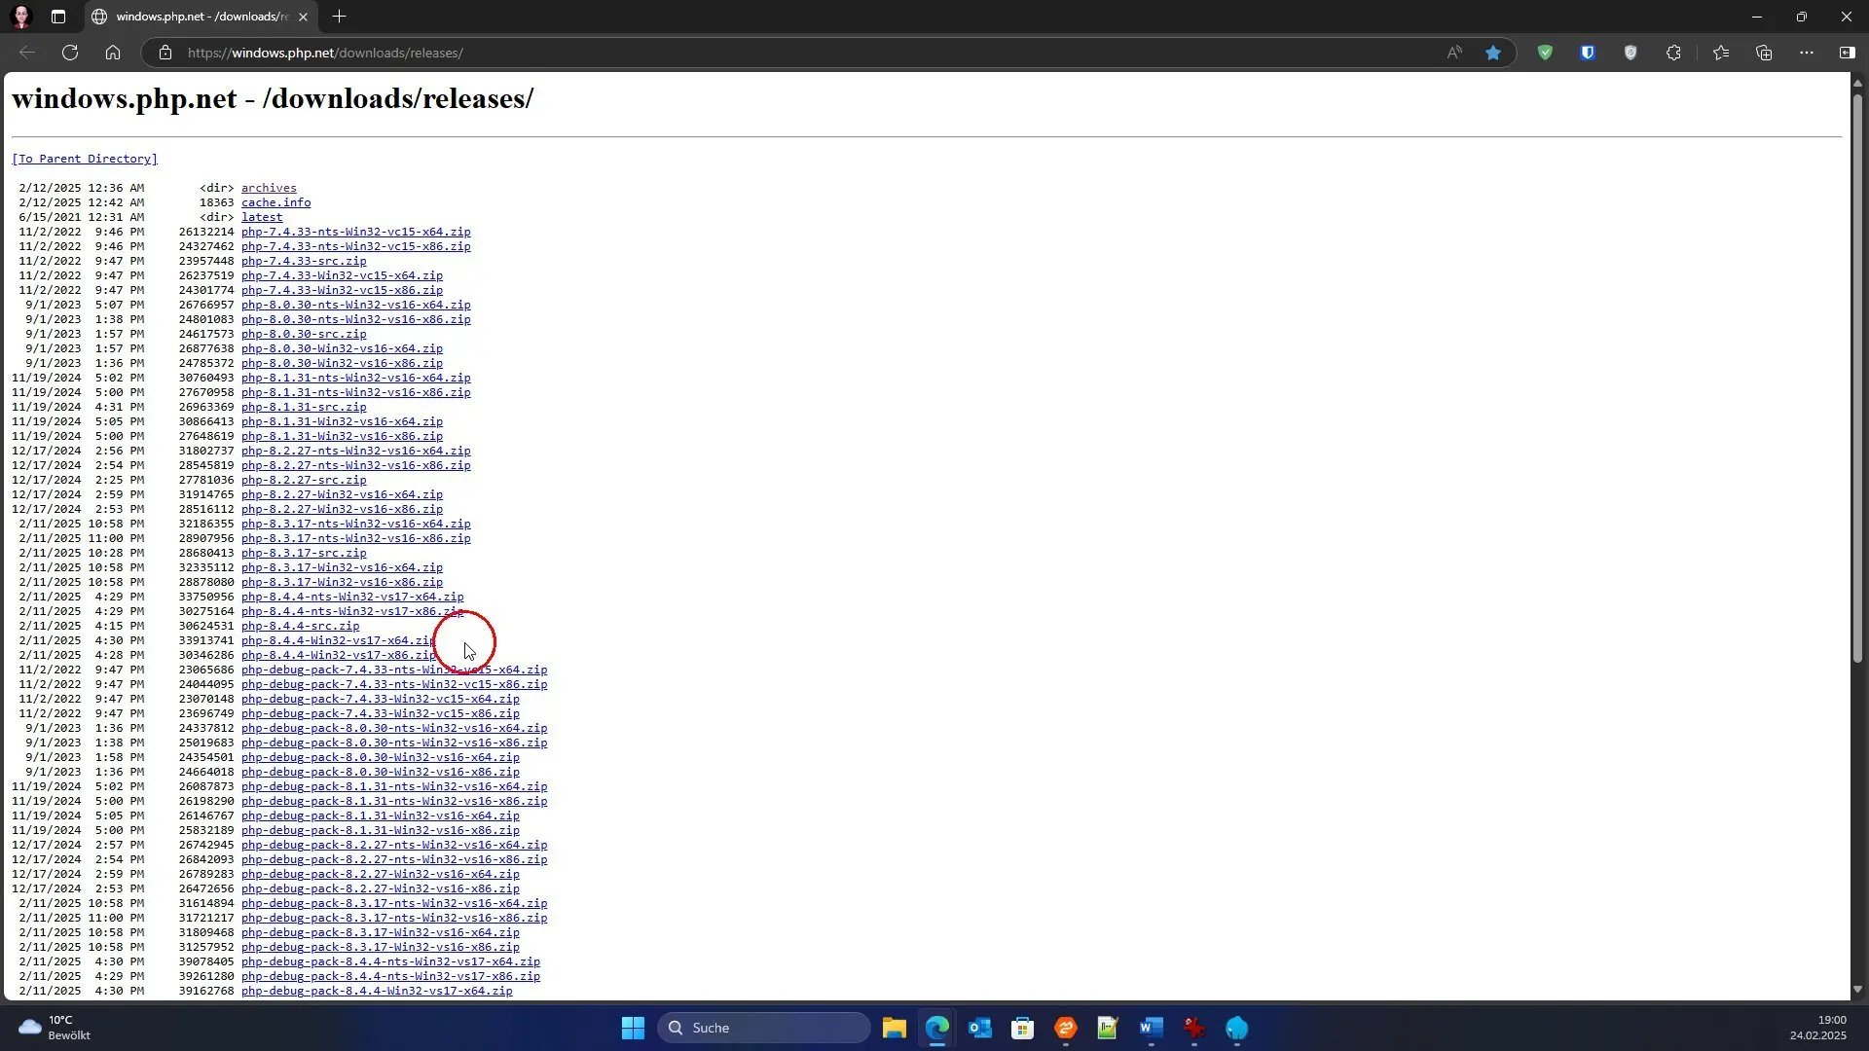This screenshot has width=1869, height=1051.
Task: Open the favorites list icon
Action: click(1721, 53)
